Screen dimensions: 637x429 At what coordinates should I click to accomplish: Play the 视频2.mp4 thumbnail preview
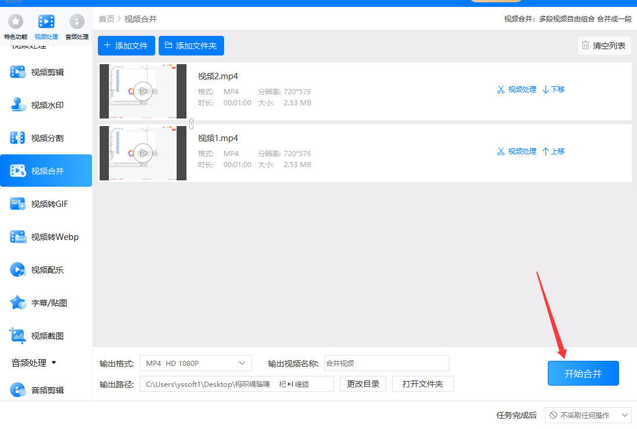coord(143,91)
